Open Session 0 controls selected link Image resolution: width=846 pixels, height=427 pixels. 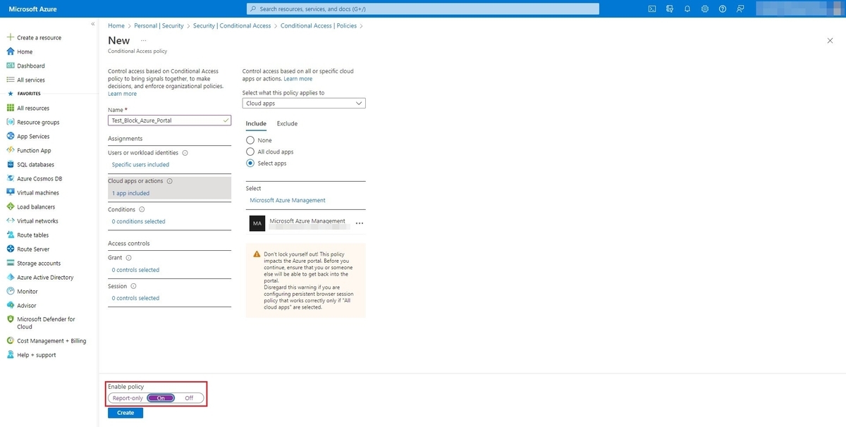[135, 298]
